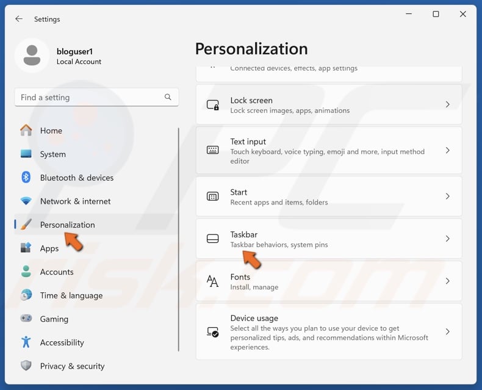Viewport: 482px width, 390px height.
Task: Click the Network wifi icon
Action: coord(26,201)
